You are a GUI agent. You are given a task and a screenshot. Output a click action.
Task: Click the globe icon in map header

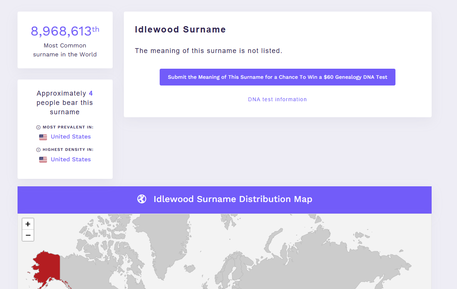[142, 199]
